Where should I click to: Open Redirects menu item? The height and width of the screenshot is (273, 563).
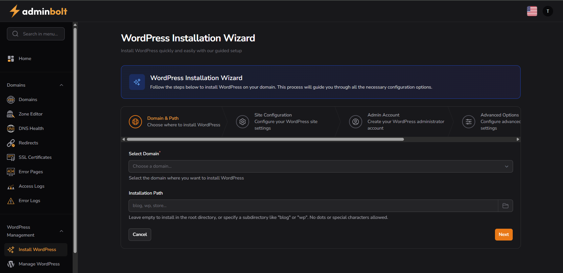coord(35,143)
